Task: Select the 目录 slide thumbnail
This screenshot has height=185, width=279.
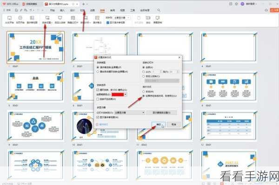Action: 35,86
